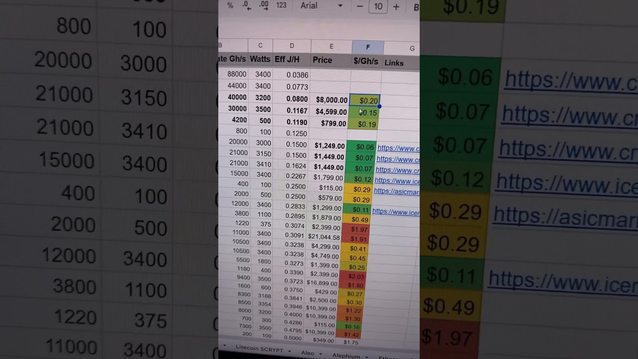This screenshot has height=359, width=638.
Task: Open the Aleo tab dropdown arrow
Action: pyautogui.click(x=320, y=355)
